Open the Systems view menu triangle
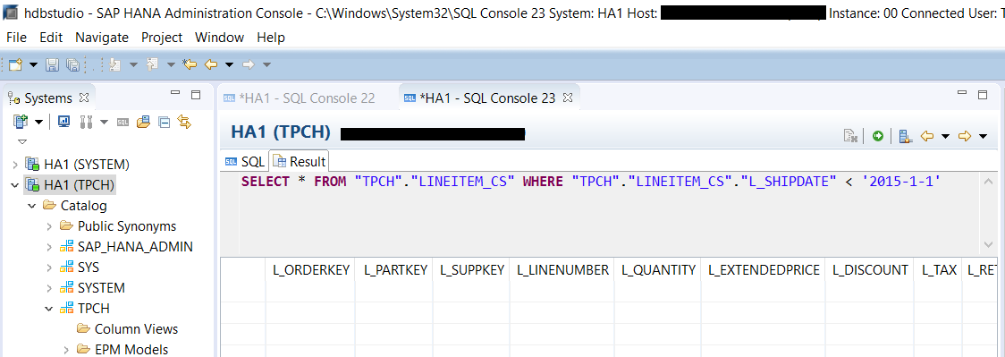The width and height of the screenshot is (1005, 357). point(23,141)
